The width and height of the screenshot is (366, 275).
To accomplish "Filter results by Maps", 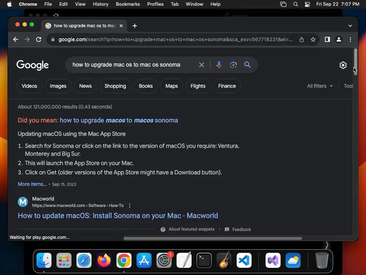I will click(172, 86).
